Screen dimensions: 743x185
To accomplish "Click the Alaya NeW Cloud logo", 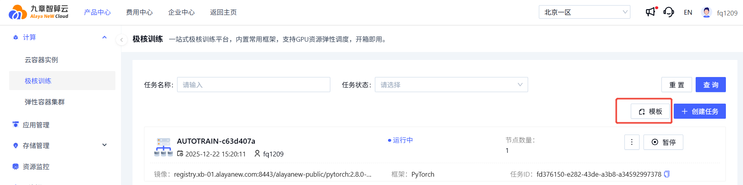I will [x=39, y=12].
